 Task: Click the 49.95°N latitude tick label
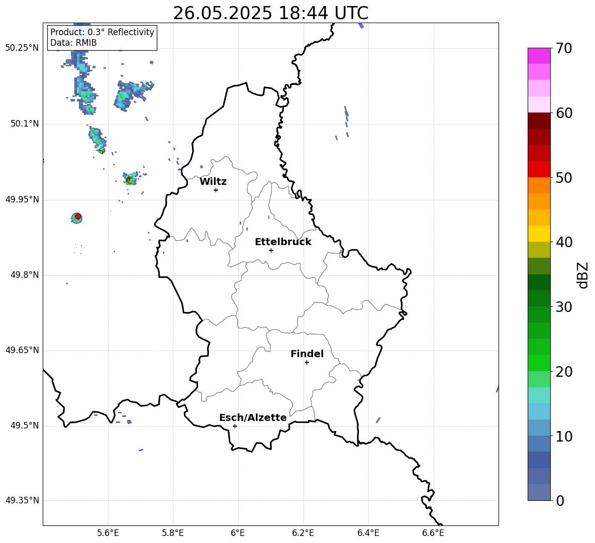point(22,199)
